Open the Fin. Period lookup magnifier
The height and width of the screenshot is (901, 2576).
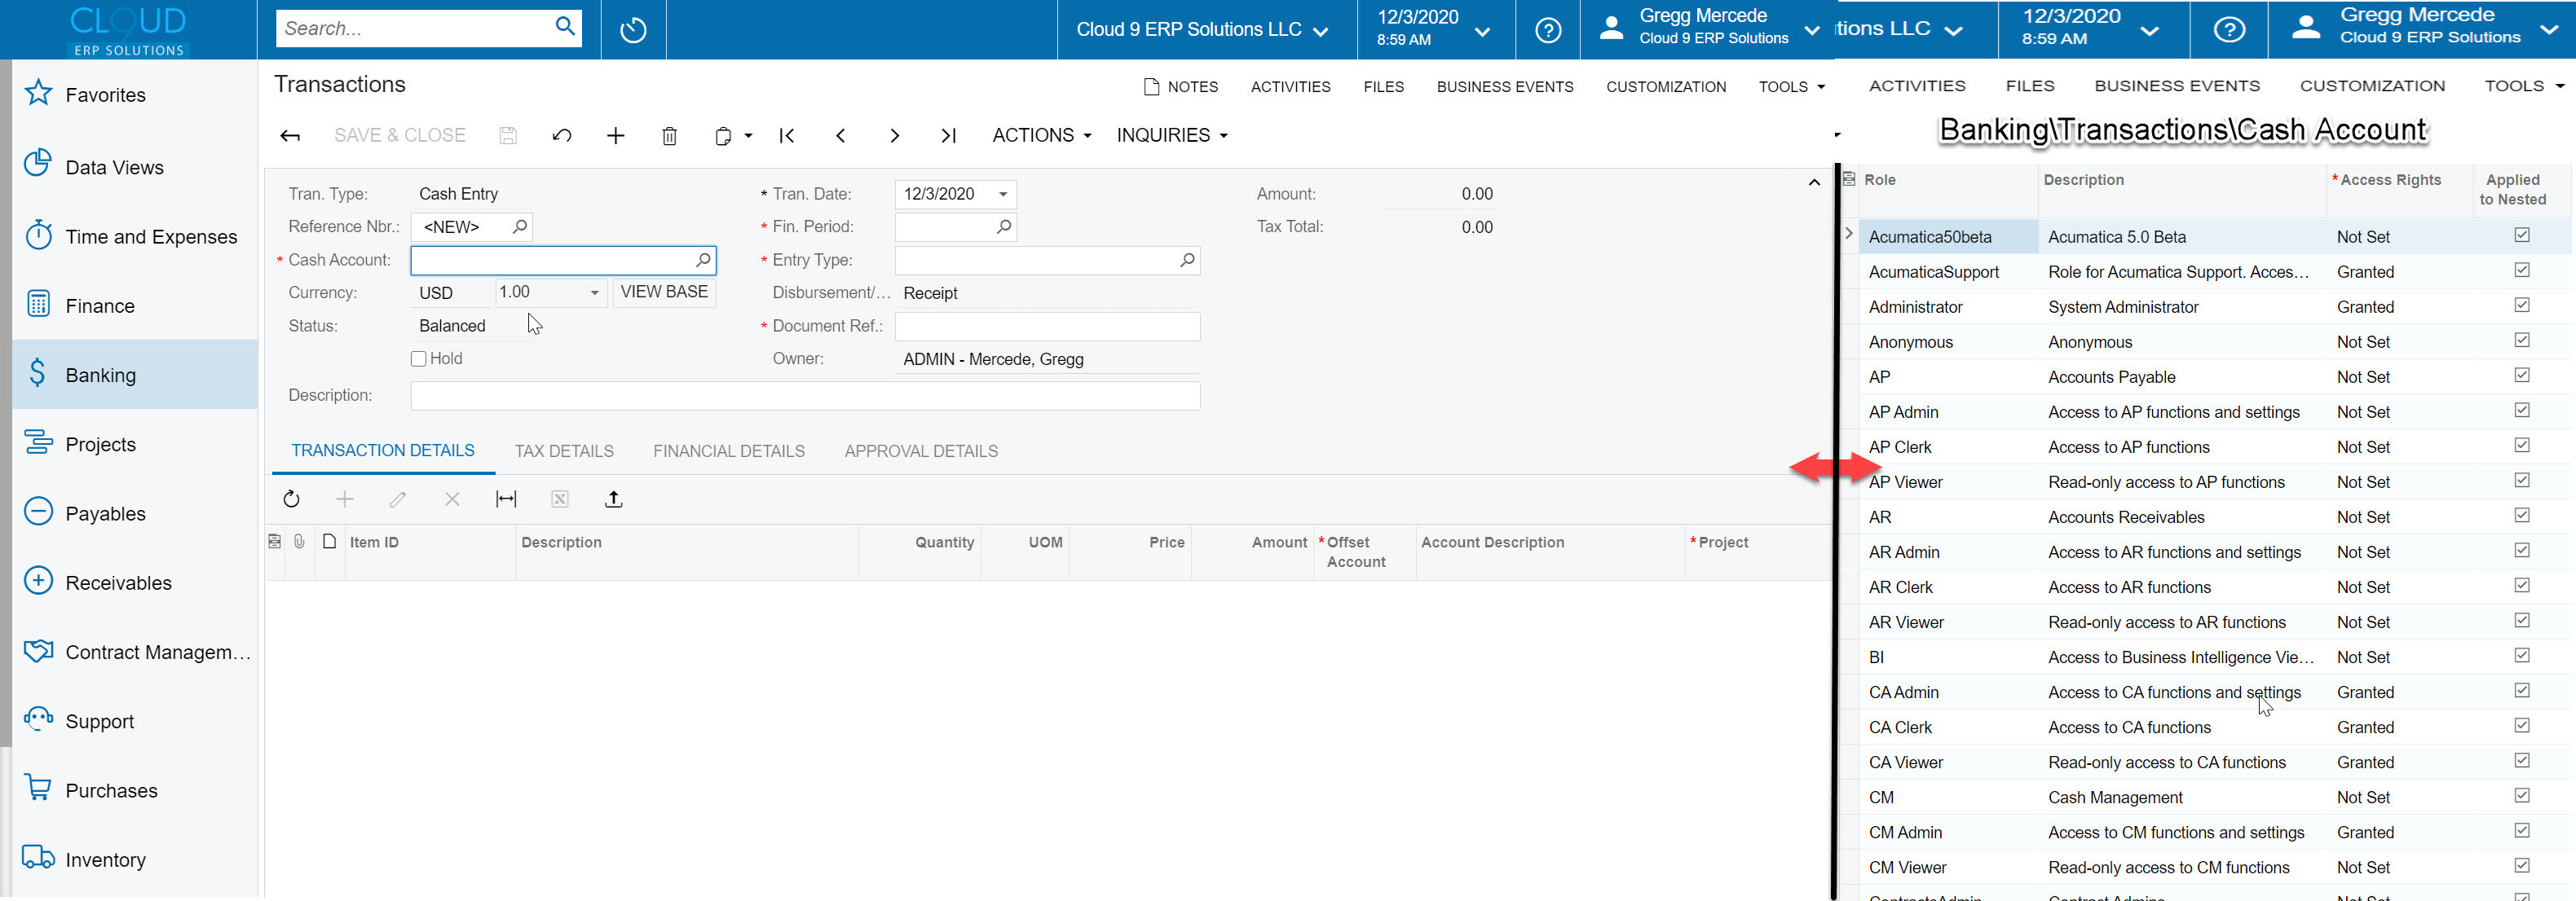point(1004,228)
